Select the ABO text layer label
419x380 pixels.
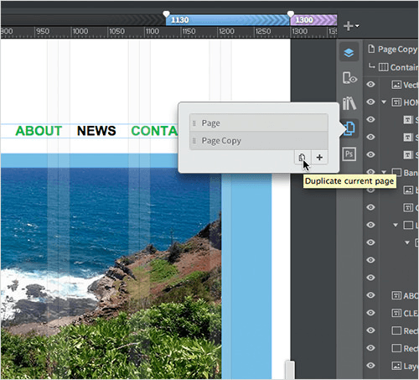point(411,295)
